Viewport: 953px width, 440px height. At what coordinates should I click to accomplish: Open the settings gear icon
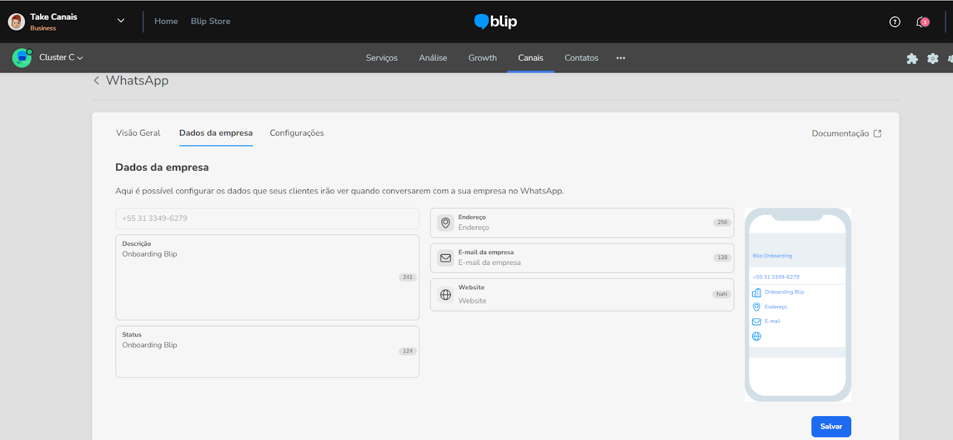[933, 58]
